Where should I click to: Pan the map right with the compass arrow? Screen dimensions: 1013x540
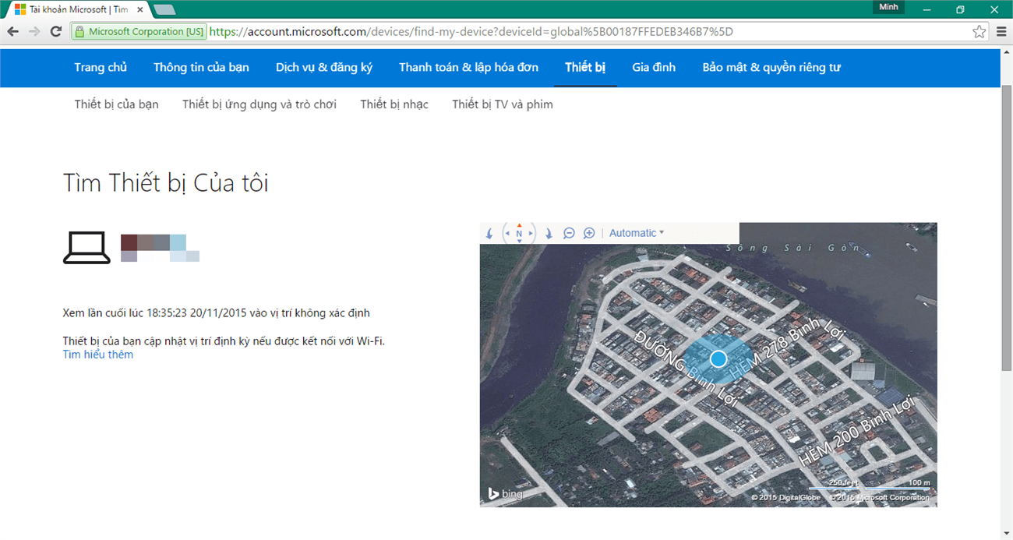pos(531,233)
